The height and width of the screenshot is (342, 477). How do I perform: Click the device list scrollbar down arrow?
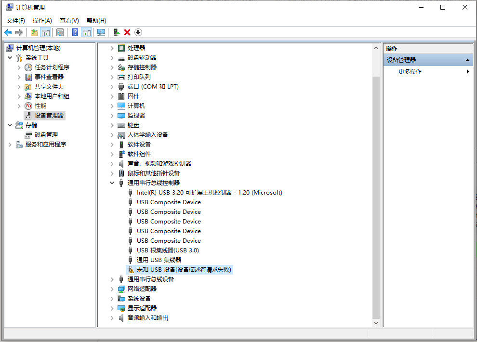(x=376, y=323)
